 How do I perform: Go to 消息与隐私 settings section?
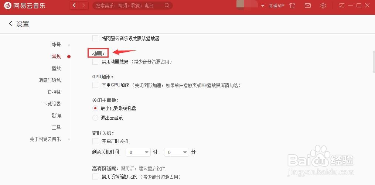pyautogui.click(x=50, y=80)
